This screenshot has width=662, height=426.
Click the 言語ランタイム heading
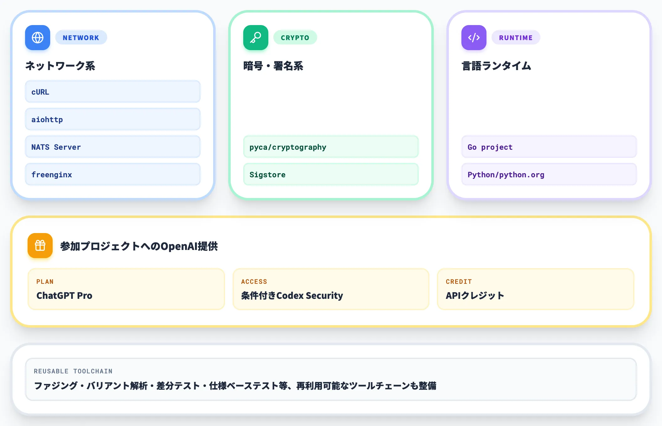pos(497,66)
